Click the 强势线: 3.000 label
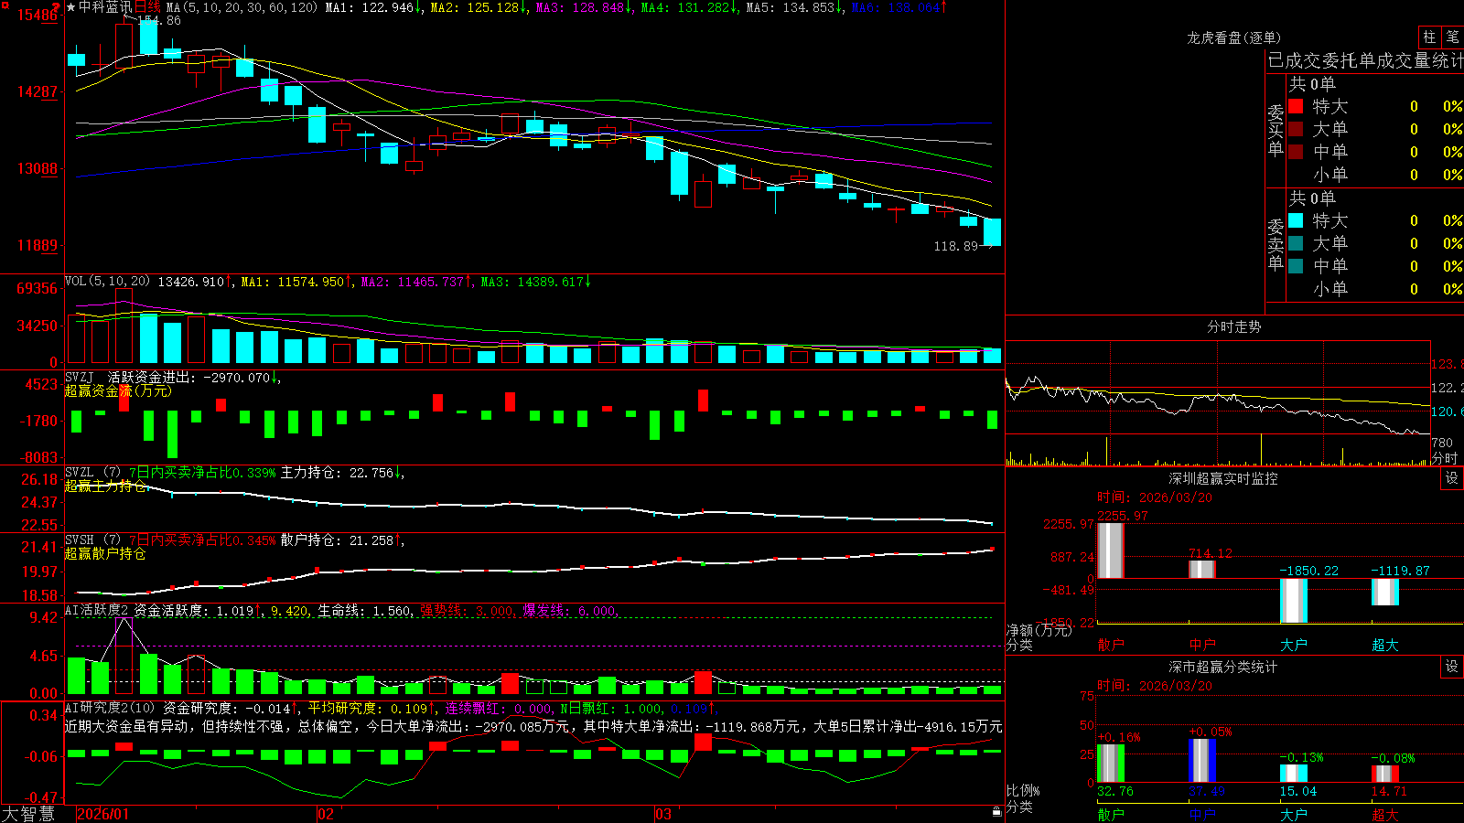This screenshot has height=823, width=1464. tap(467, 610)
